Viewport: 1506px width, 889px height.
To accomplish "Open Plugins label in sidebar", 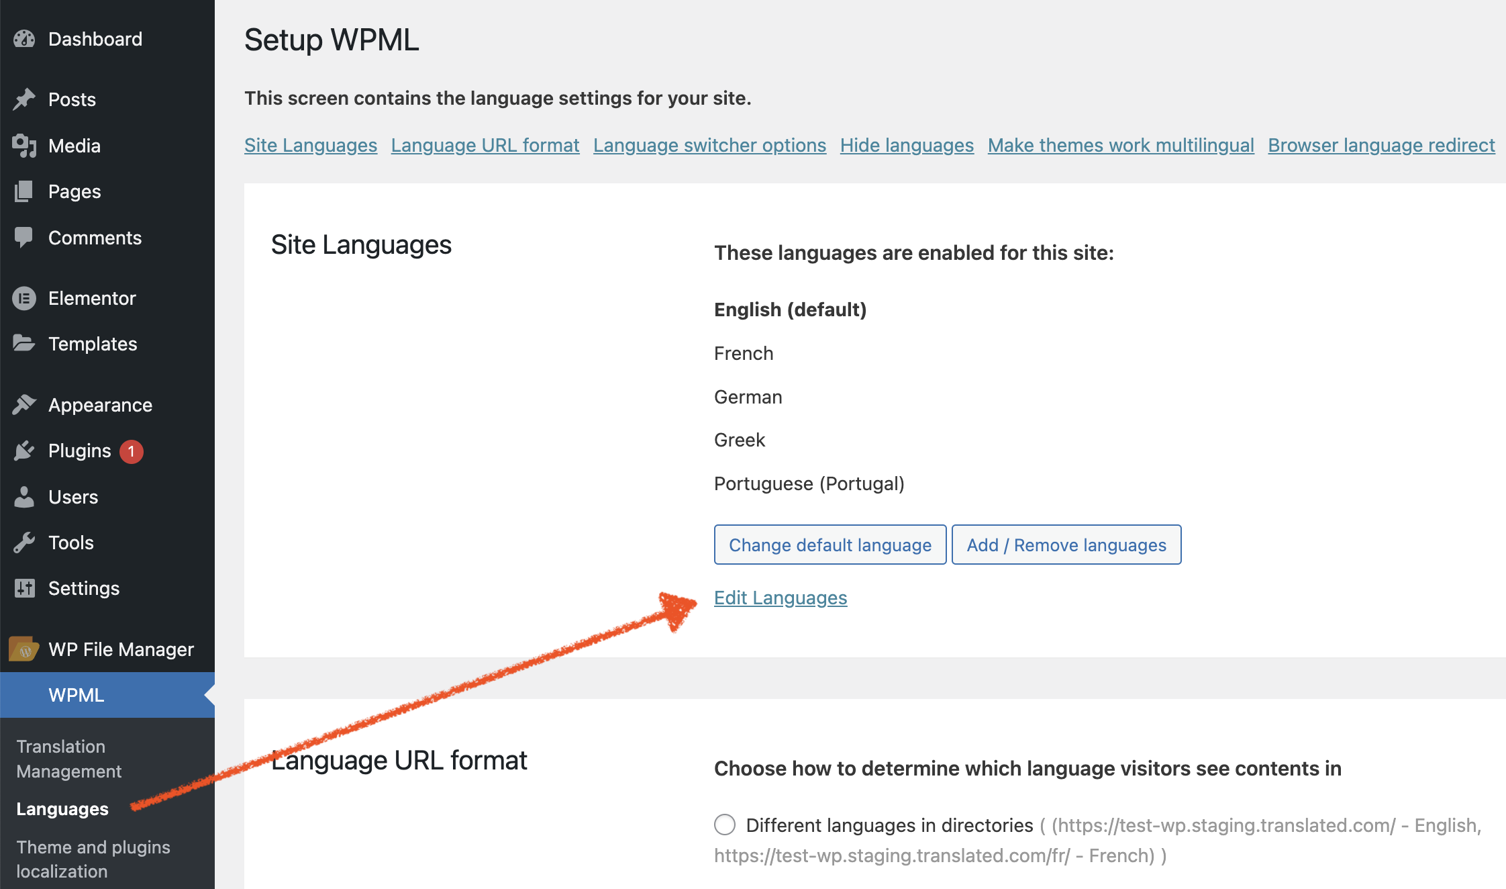I will [79, 451].
